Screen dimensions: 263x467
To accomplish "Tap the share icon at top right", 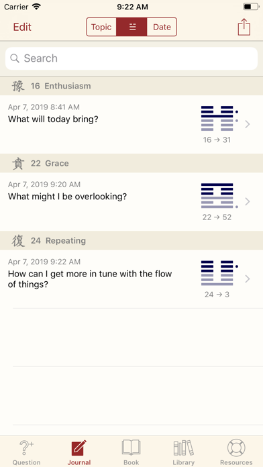I will point(244,27).
